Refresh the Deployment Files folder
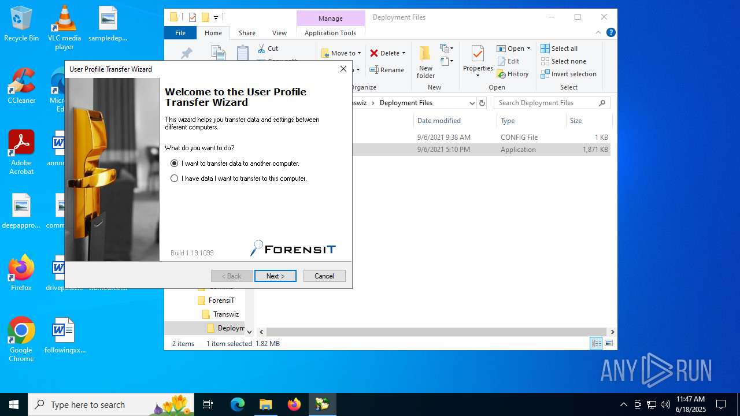This screenshot has width=740, height=416. (482, 103)
